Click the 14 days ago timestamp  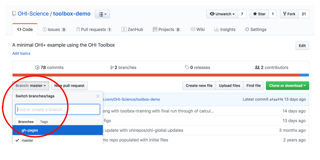(294, 111)
